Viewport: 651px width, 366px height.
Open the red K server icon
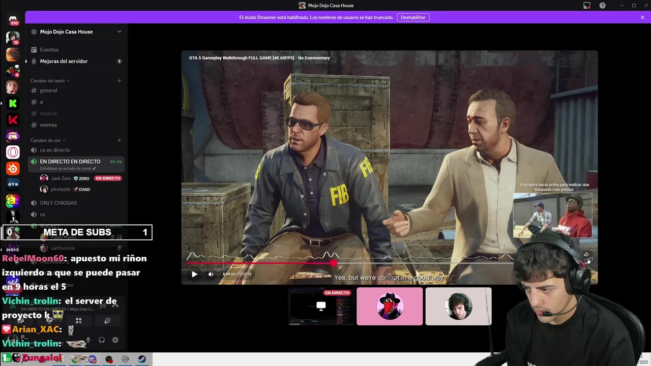point(13,120)
